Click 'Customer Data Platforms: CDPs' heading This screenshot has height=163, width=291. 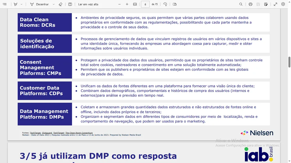(x=41, y=91)
